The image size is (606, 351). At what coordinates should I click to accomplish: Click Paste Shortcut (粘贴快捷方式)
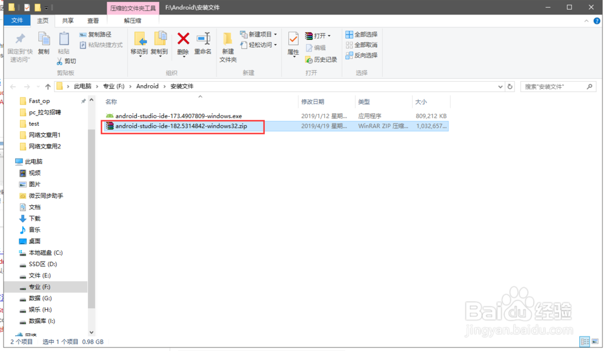(x=101, y=45)
